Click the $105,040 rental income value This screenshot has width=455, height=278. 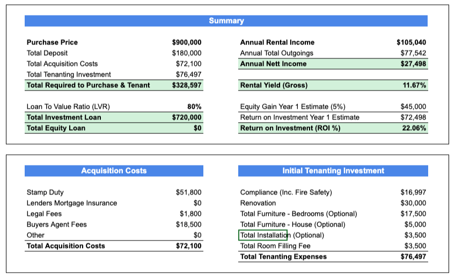pyautogui.click(x=411, y=42)
